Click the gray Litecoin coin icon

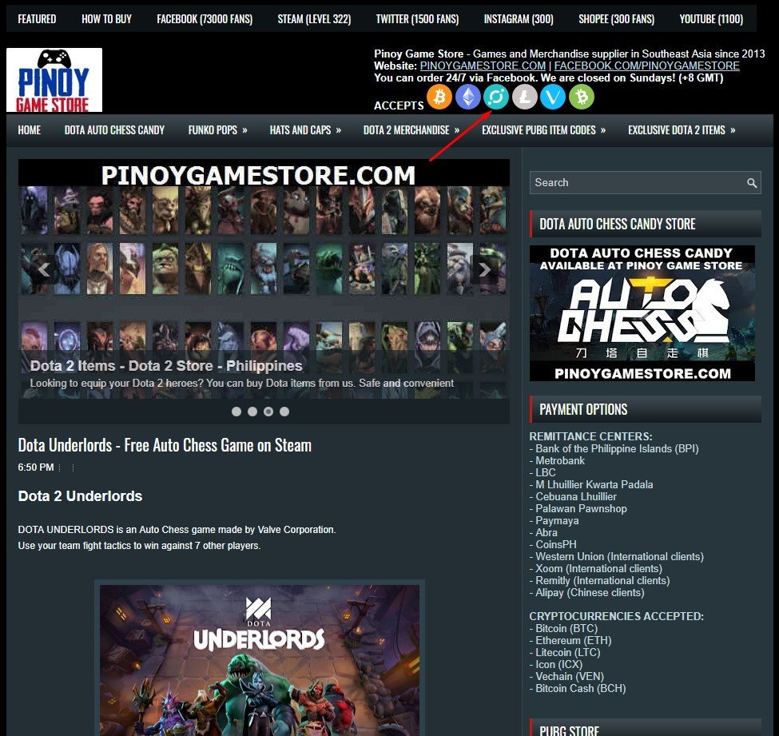pos(525,97)
